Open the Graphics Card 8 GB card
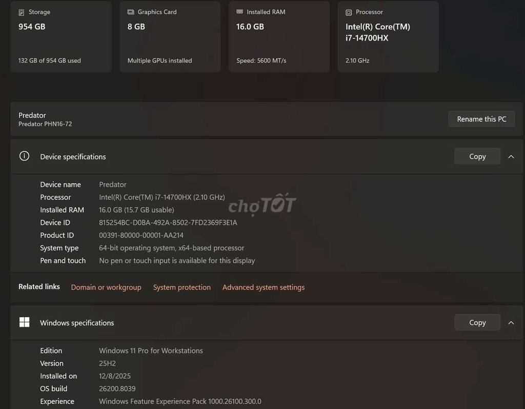 coord(170,36)
